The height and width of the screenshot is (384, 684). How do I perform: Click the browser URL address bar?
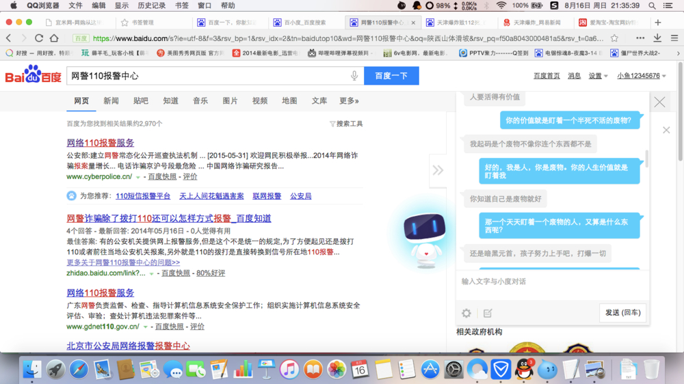(x=347, y=38)
